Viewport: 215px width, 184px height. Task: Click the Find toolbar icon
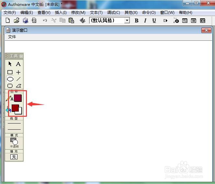(83, 21)
